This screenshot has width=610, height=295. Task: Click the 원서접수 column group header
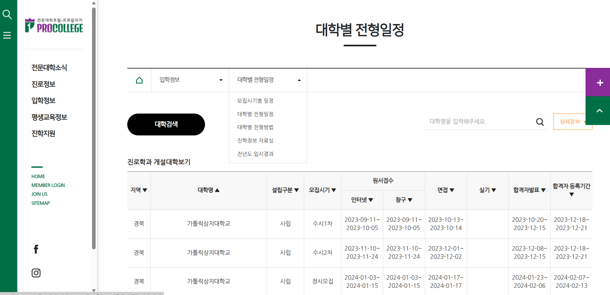coord(383,180)
